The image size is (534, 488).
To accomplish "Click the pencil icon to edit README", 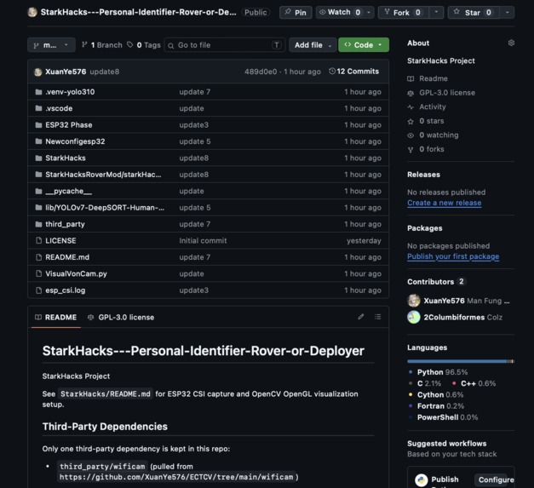I will [360, 317].
